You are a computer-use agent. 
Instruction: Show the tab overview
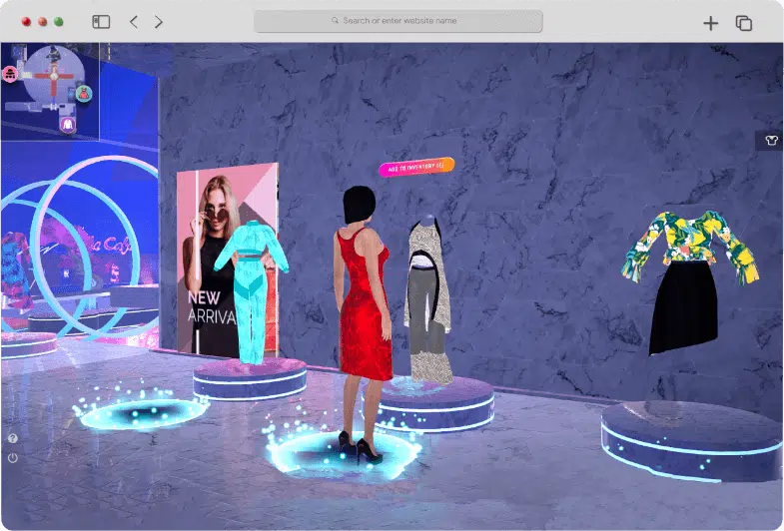743,23
